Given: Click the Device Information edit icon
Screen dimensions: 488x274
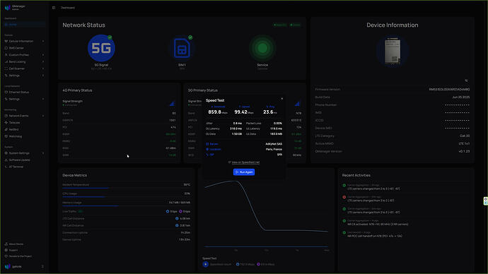Looking at the screenshot, I should click(x=466, y=81).
